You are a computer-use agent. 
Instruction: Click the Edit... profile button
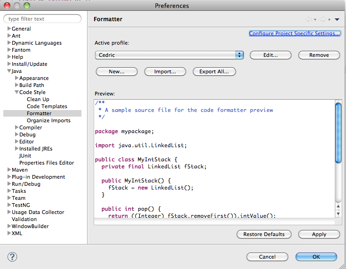[x=270, y=55]
